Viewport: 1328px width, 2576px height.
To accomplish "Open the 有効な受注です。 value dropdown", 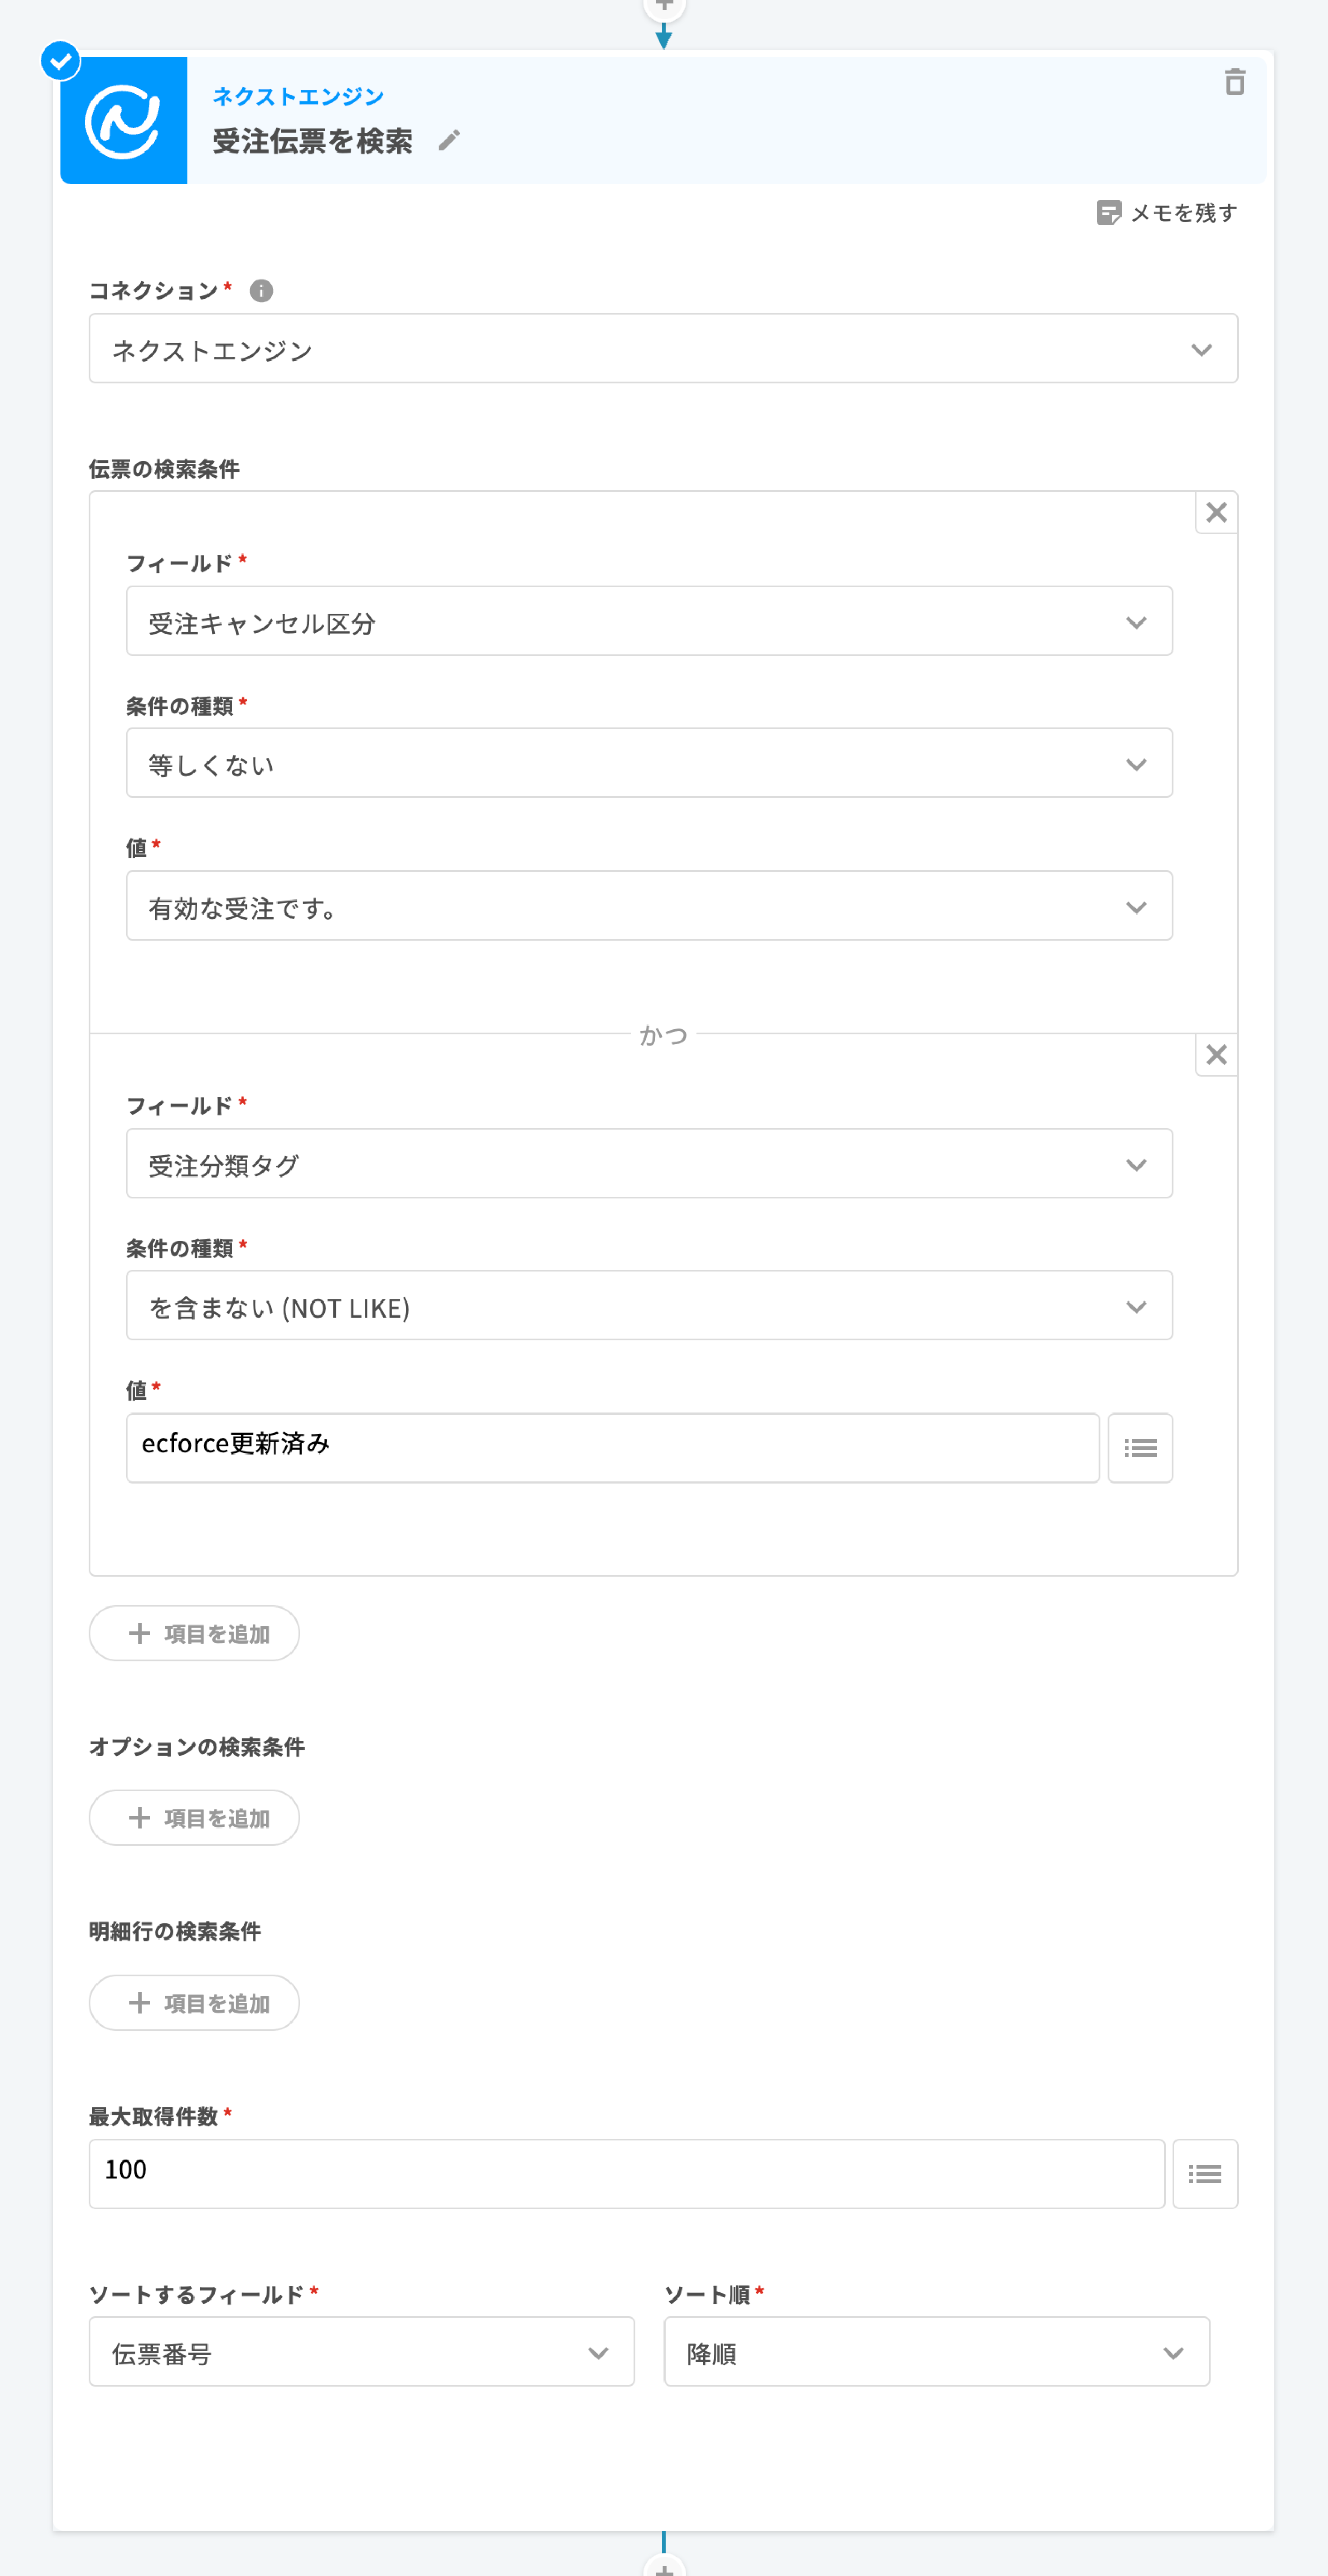I will (x=649, y=906).
